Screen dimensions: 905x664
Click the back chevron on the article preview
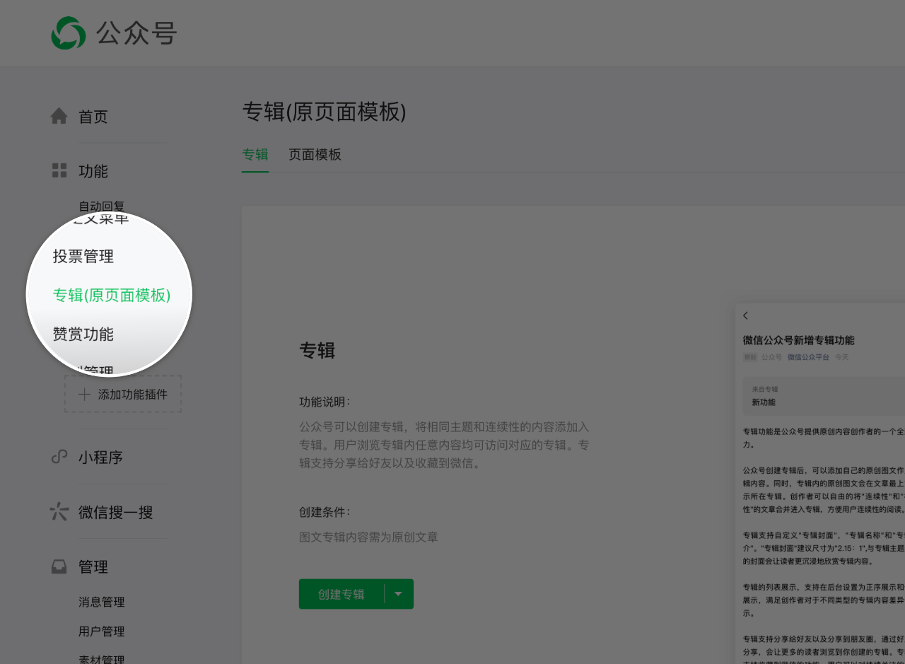click(x=746, y=315)
